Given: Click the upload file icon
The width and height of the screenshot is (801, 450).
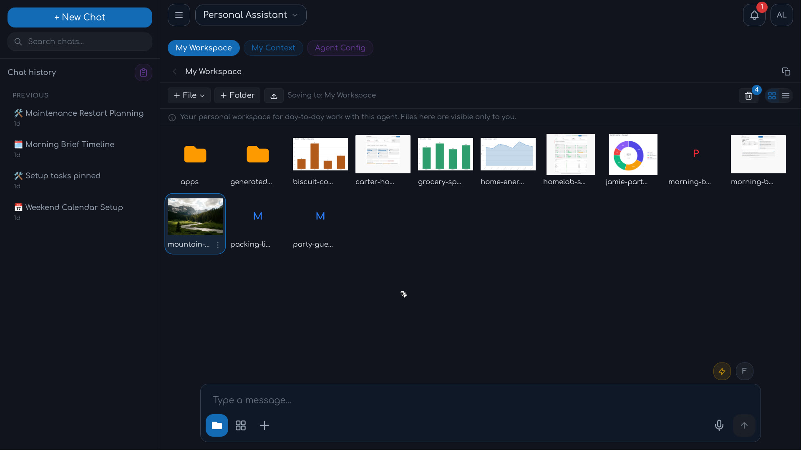Looking at the screenshot, I should pos(274,96).
